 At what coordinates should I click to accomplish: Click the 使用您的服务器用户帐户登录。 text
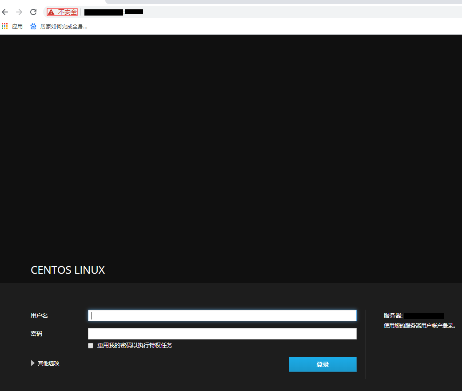420,326
